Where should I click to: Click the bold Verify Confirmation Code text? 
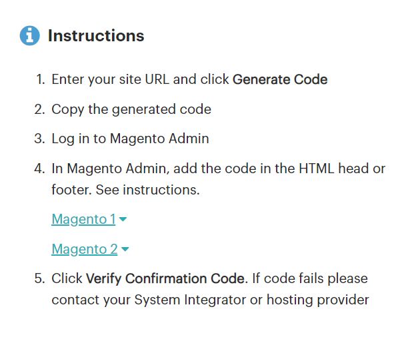pyautogui.click(x=167, y=279)
